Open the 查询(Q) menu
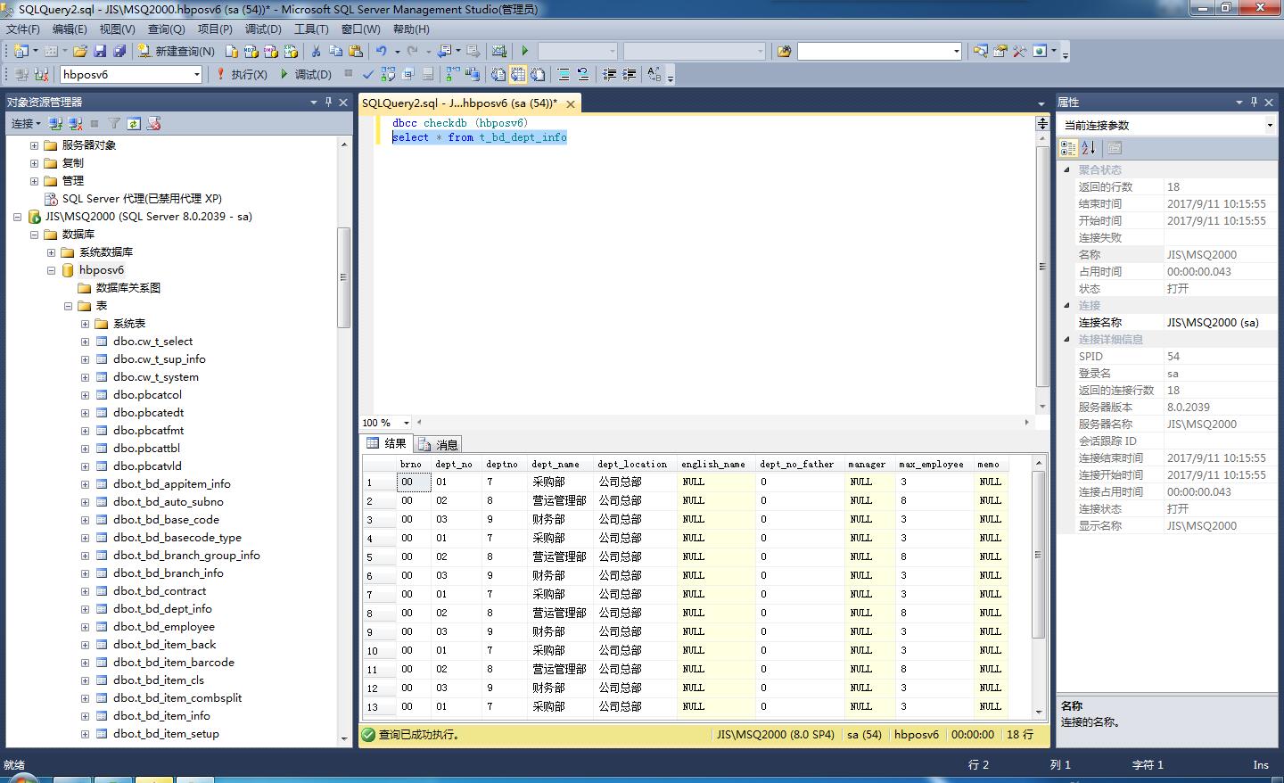Screen dimensions: 1284x783 [x=166, y=29]
